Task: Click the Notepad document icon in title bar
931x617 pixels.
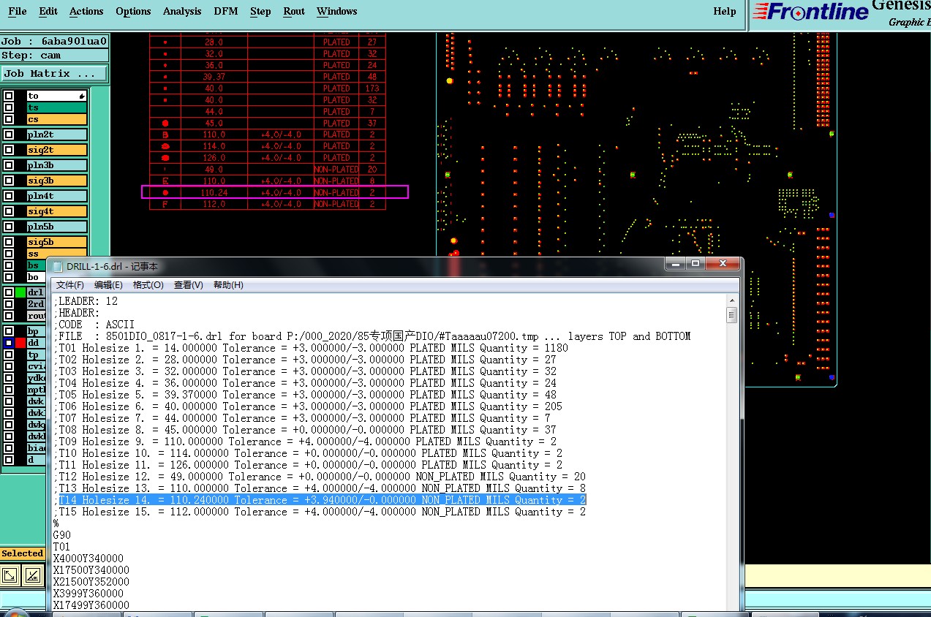Action: tap(57, 266)
